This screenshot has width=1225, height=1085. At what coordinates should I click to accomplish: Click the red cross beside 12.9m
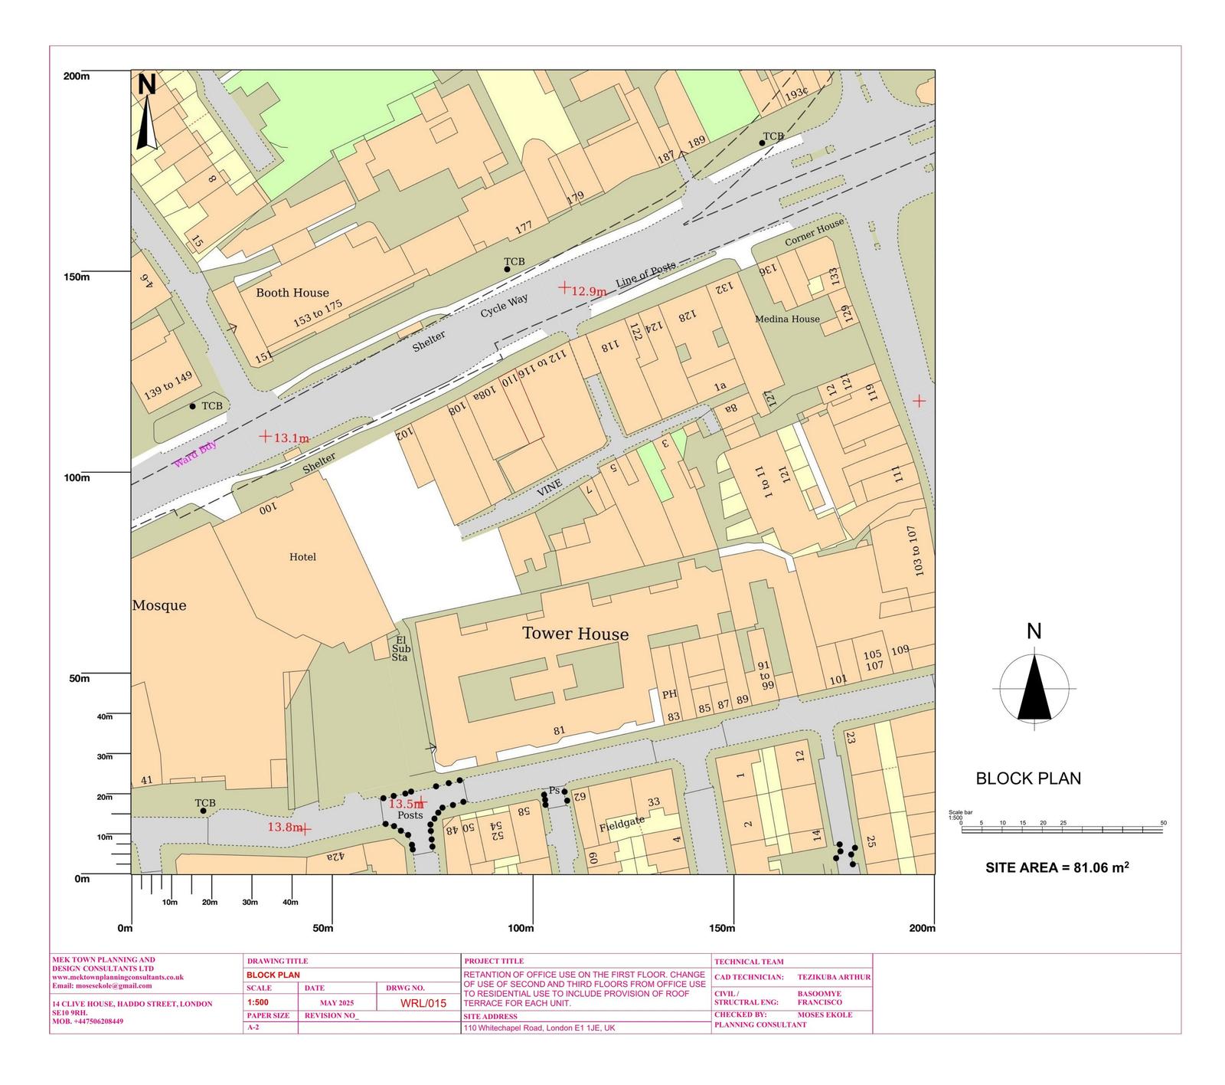[x=564, y=288]
